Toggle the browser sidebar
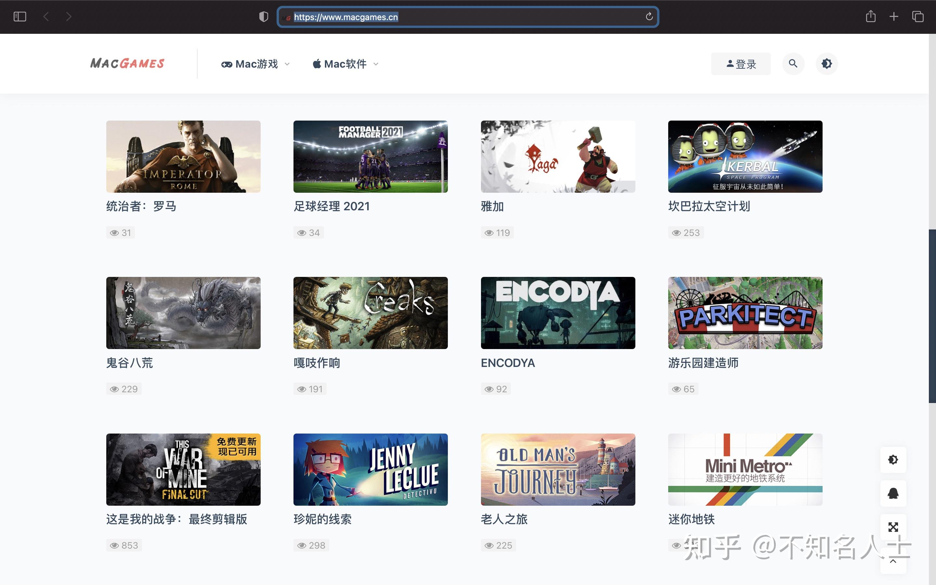936x585 pixels. 20,17
